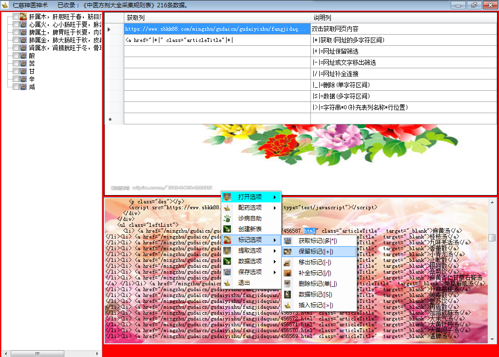Click the icon beside 保留标记(|+|)
The height and width of the screenshot is (357, 499).
point(288,252)
